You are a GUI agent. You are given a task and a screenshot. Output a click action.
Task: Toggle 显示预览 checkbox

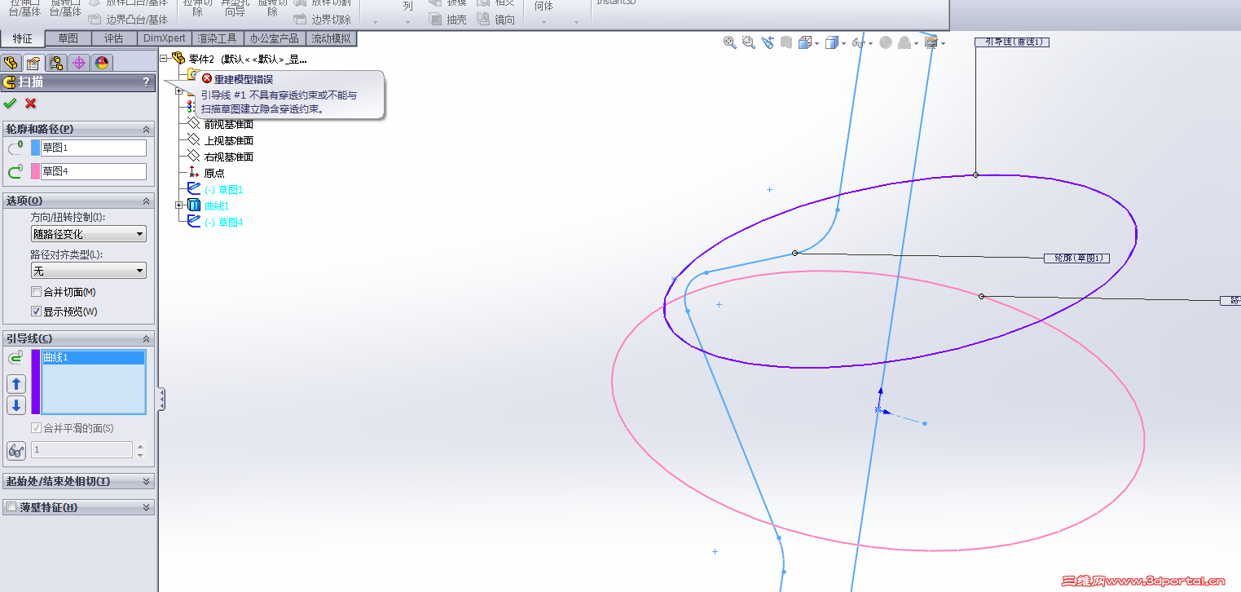36,311
